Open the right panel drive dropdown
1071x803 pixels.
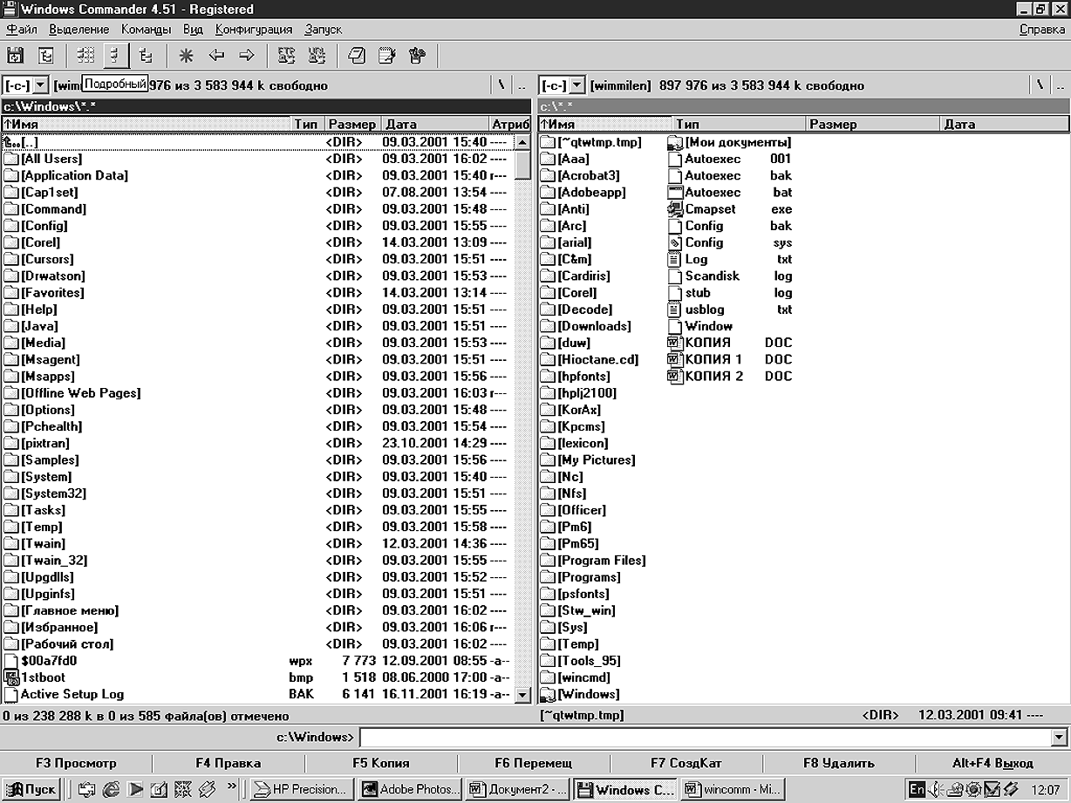coord(576,85)
